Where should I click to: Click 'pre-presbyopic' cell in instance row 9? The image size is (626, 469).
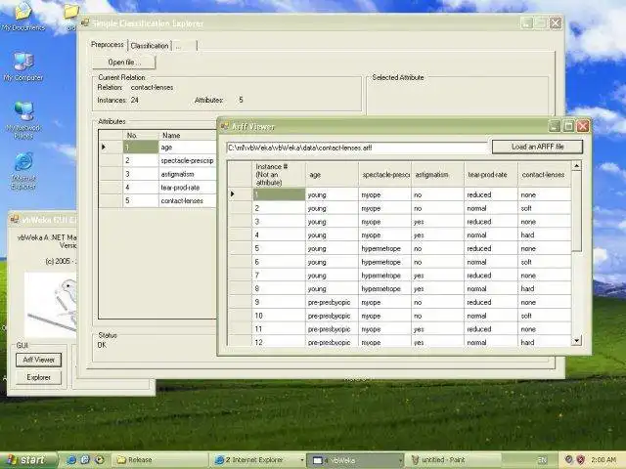tap(332, 302)
